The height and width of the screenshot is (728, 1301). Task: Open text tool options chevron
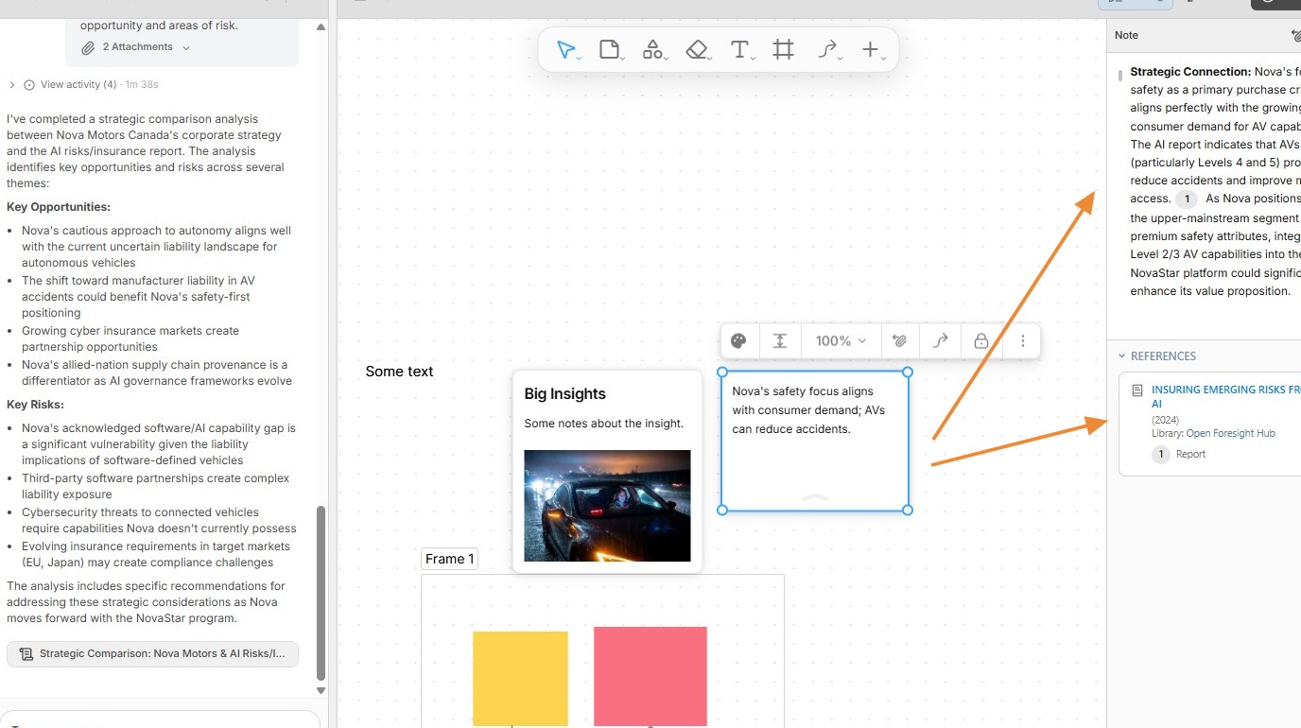pyautogui.click(x=753, y=59)
